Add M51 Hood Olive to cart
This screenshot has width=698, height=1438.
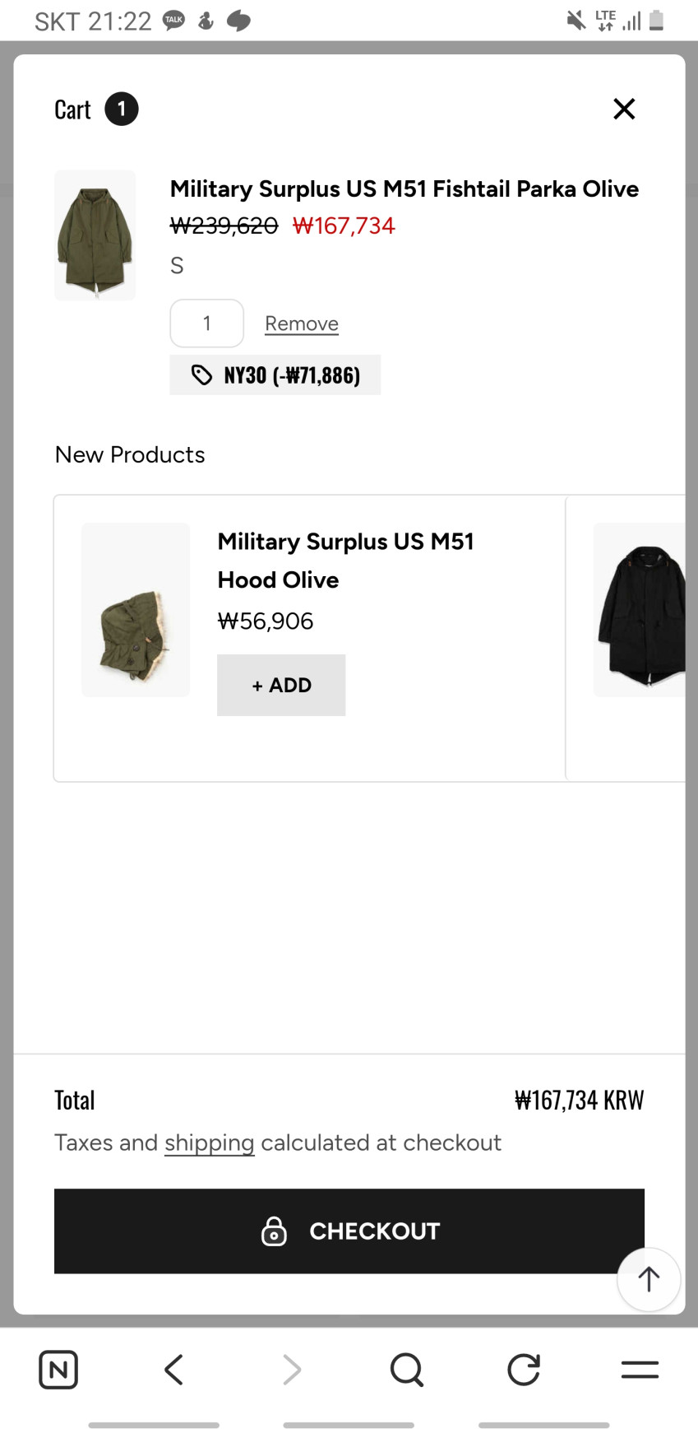pyautogui.click(x=281, y=685)
